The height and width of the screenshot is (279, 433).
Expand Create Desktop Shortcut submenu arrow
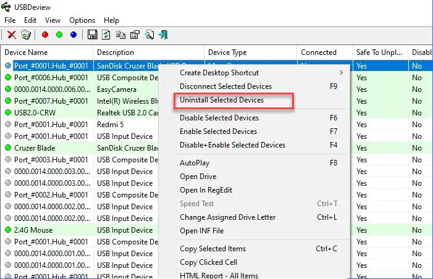point(342,73)
